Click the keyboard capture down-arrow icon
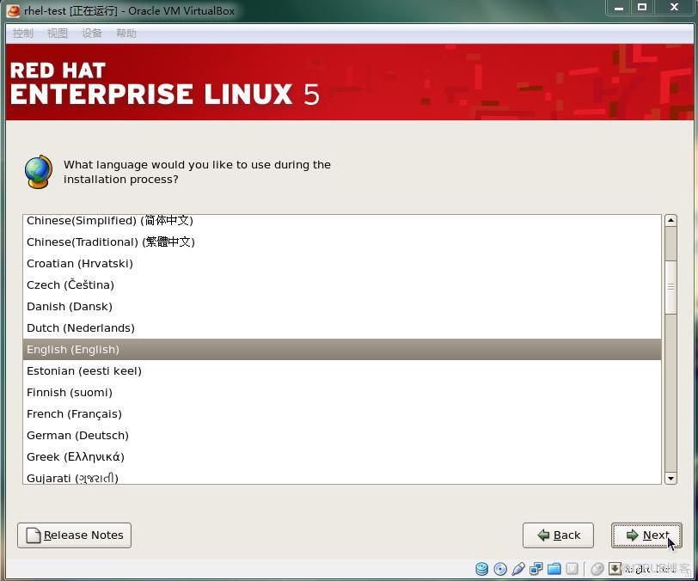This screenshot has width=698, height=581. tap(615, 568)
